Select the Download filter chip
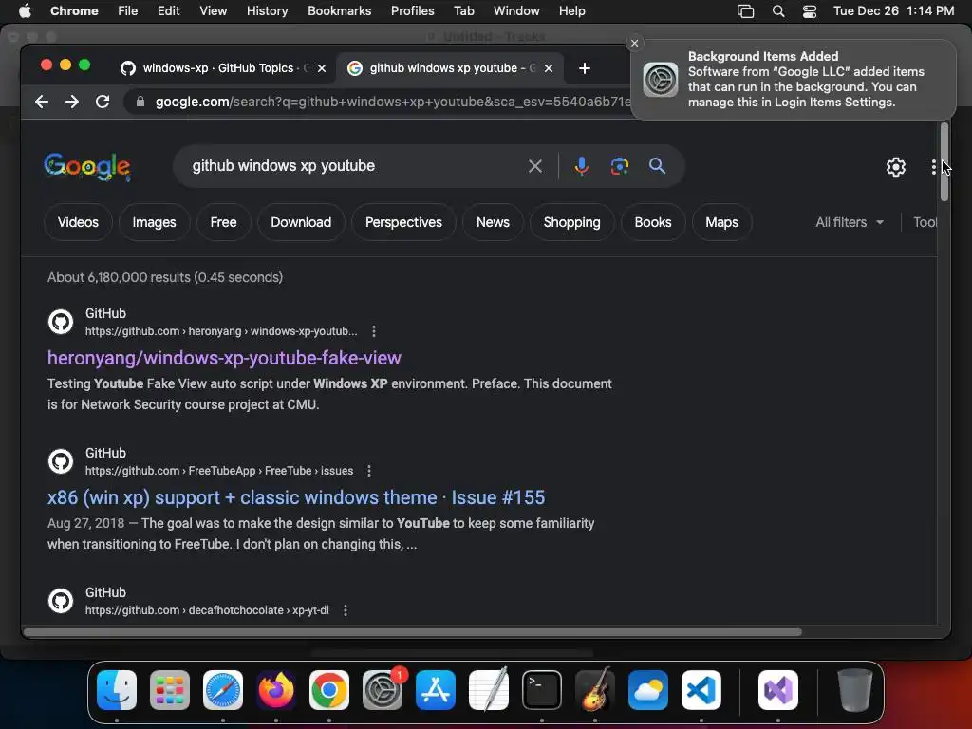 pos(301,222)
